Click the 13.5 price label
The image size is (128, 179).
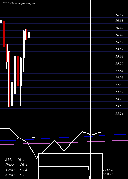[118, 106]
